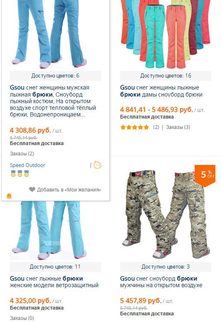The width and height of the screenshot is (222, 322).
Task: Click the five-star rating icons
Action: (x=135, y=127)
